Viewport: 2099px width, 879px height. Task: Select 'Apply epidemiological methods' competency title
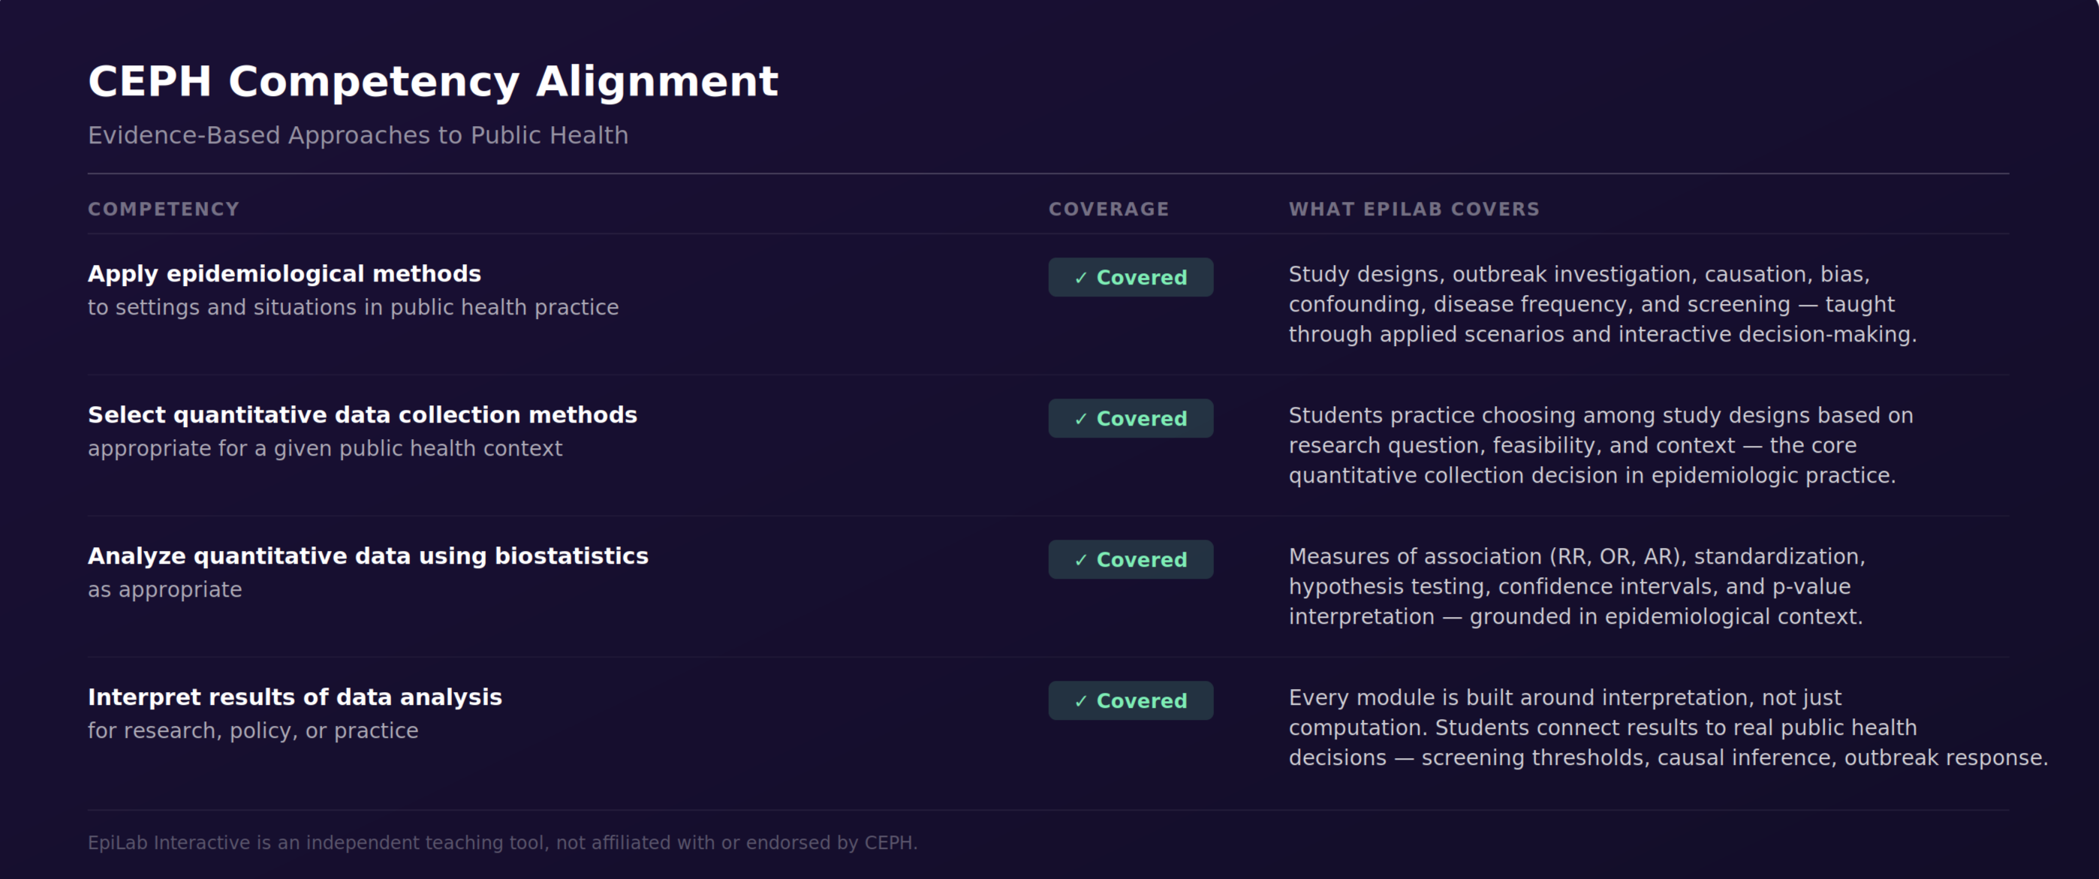pos(285,274)
